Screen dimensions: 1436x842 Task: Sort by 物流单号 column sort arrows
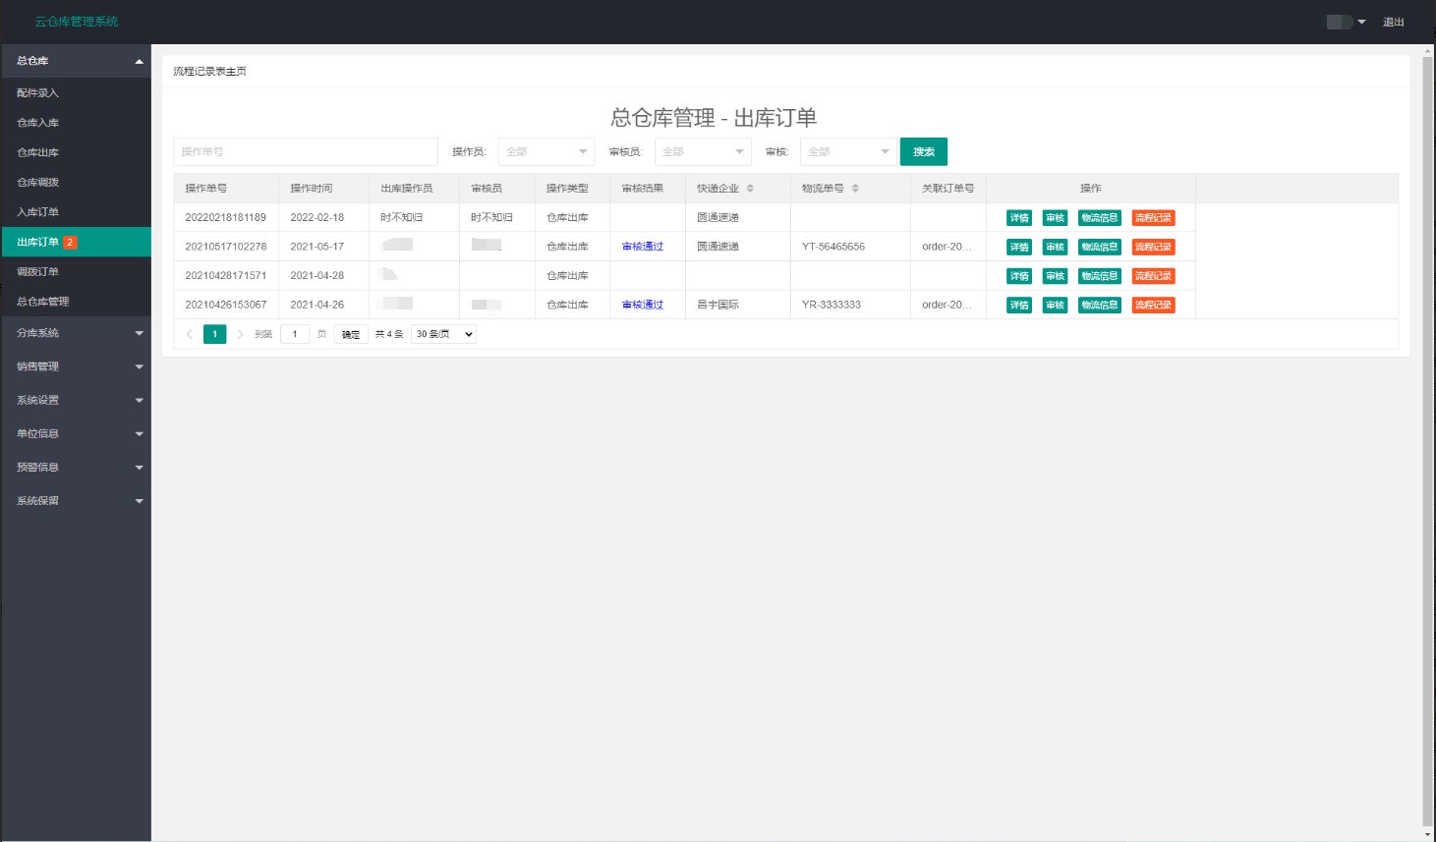pyautogui.click(x=855, y=189)
